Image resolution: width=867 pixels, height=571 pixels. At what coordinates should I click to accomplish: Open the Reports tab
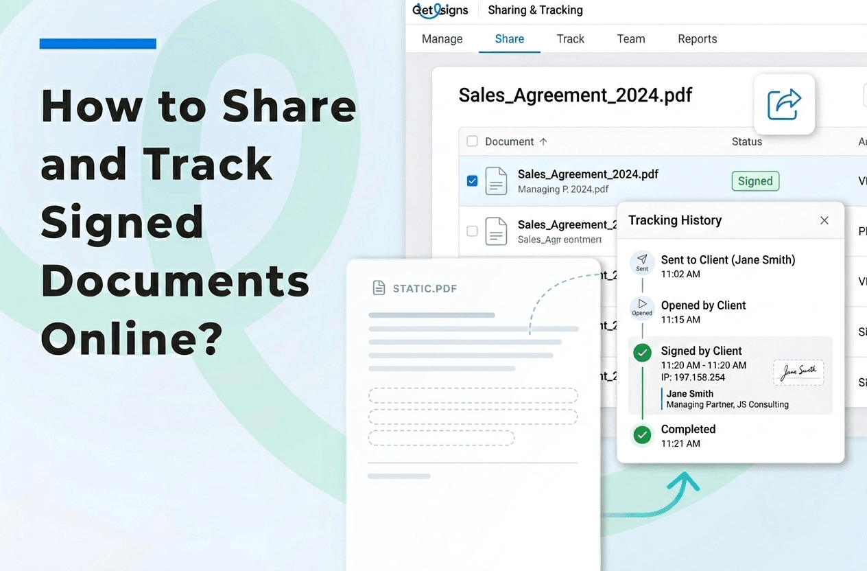click(697, 38)
